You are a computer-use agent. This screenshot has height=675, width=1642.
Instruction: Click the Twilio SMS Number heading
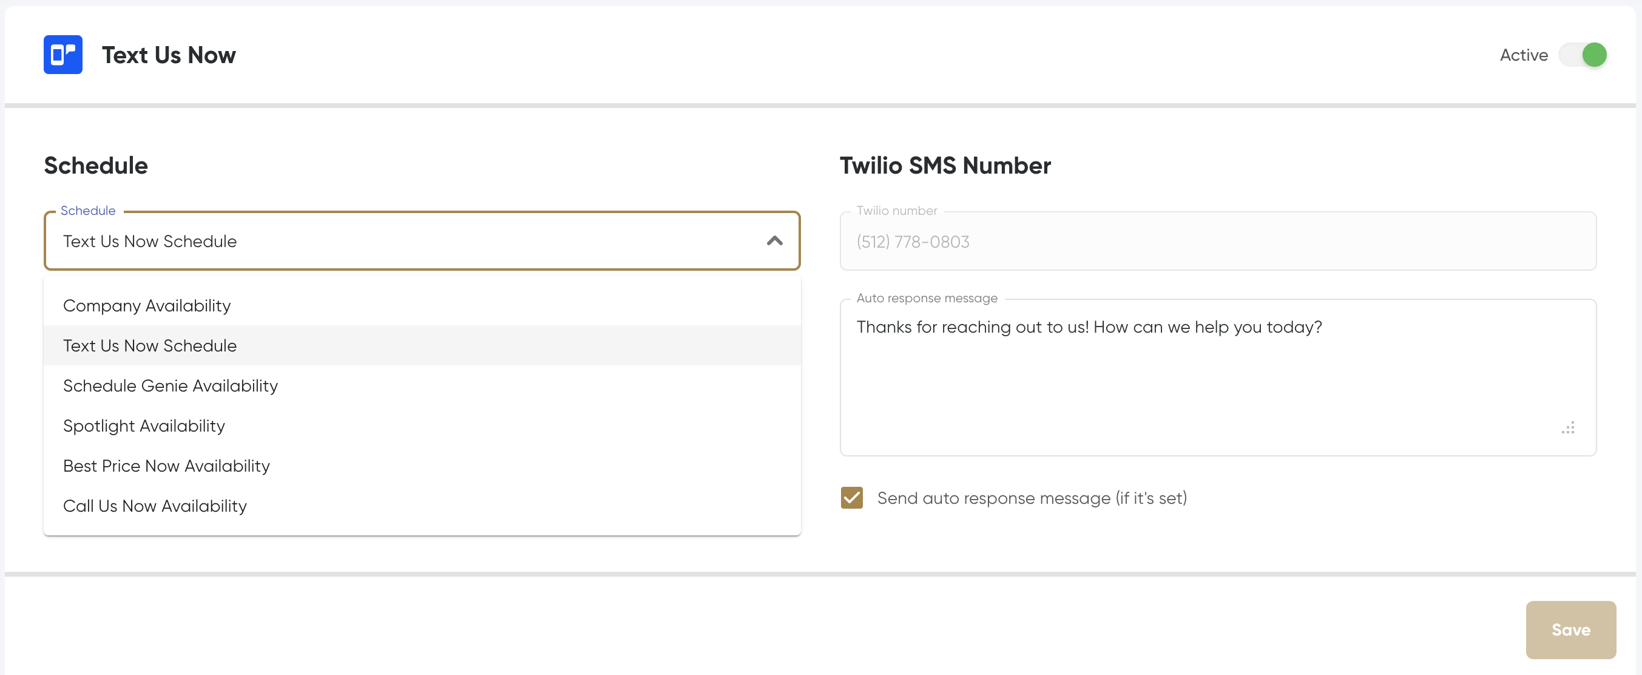point(945,166)
